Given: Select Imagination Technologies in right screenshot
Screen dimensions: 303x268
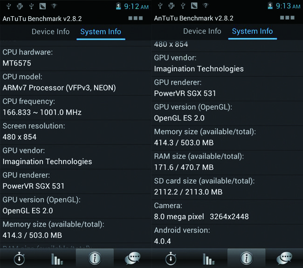Looking at the screenshot, I should [x=199, y=69].
